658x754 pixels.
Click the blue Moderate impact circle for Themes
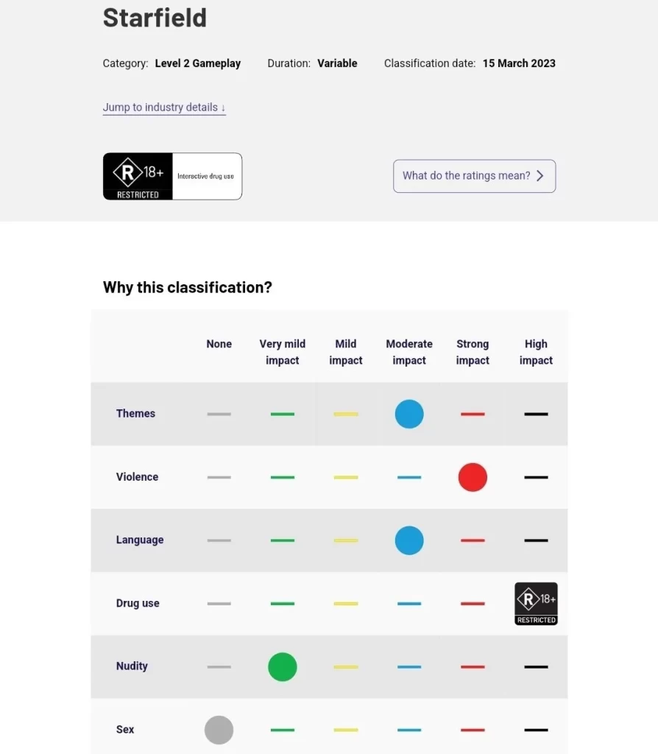click(409, 414)
